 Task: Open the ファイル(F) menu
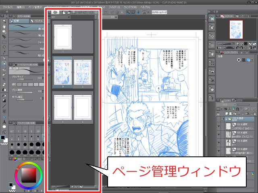(x=8, y=7)
